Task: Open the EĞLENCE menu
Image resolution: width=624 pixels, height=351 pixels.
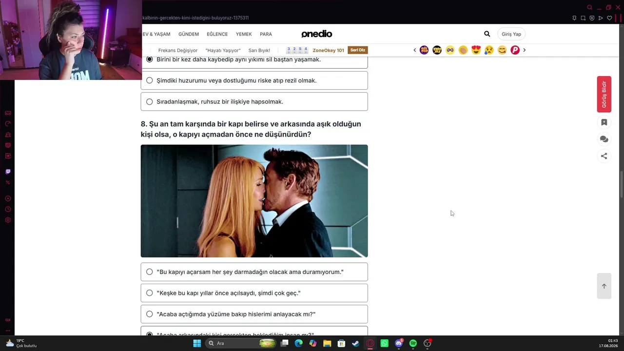Action: point(217,34)
